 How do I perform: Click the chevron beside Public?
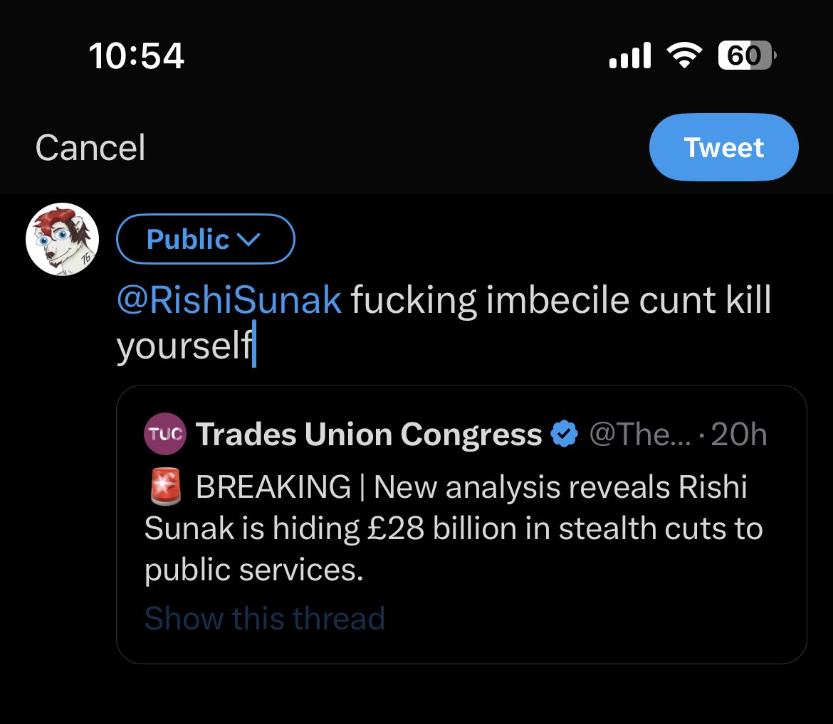[x=247, y=240]
